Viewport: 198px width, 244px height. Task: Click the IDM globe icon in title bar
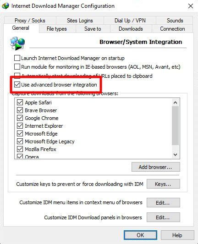pyautogui.click(x=5, y=6)
